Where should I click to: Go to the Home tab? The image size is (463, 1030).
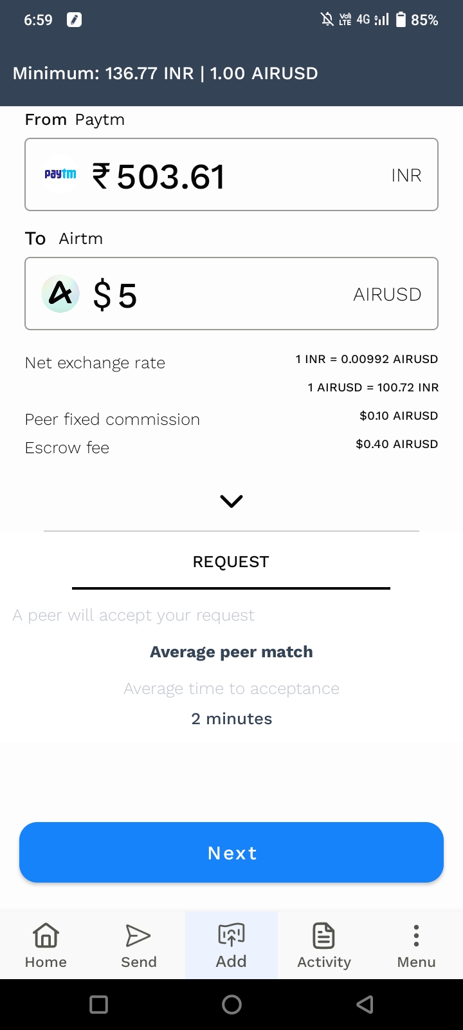[x=46, y=944]
